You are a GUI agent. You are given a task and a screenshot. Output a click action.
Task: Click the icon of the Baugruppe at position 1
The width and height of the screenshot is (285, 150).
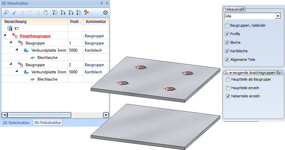coord(21,43)
